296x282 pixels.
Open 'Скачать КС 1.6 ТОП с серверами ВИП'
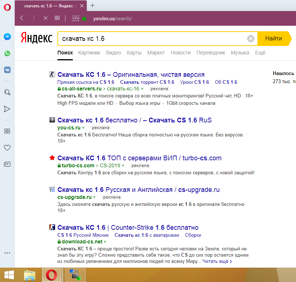(x=139, y=158)
